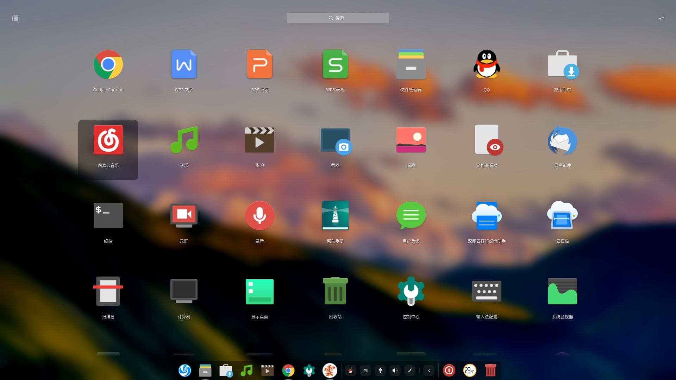Viewport: 676px width, 380px height.
Task: Open 雷鸟邮件 Thunderbird mail
Action: pyautogui.click(x=562, y=140)
